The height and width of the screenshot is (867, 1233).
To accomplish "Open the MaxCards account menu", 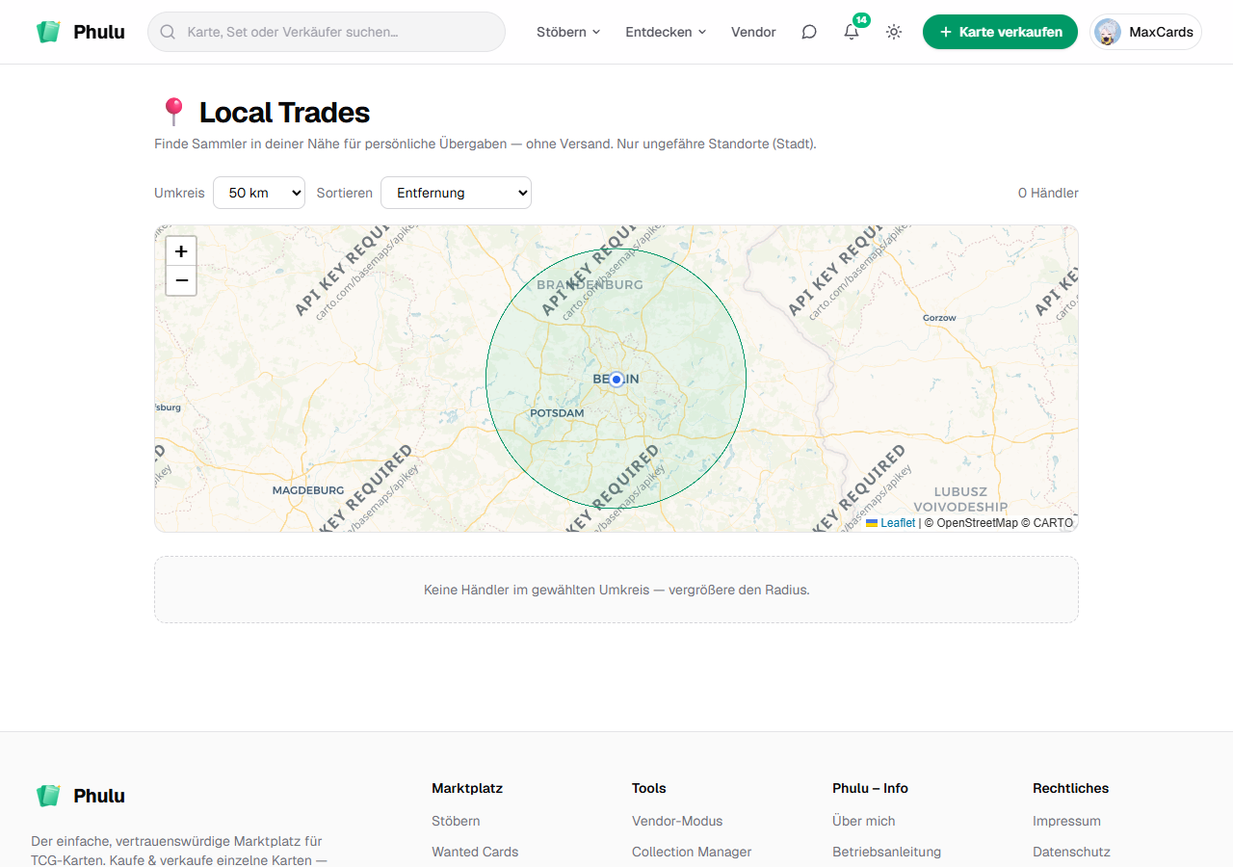I will (1145, 32).
